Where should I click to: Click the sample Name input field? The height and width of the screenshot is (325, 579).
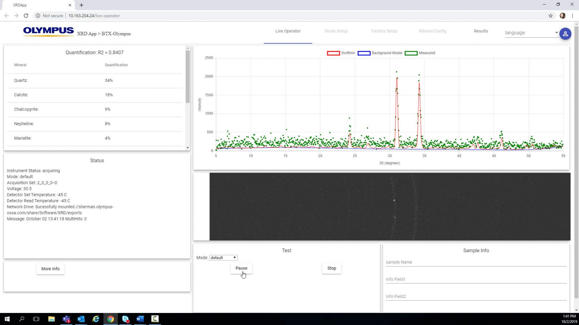476,262
